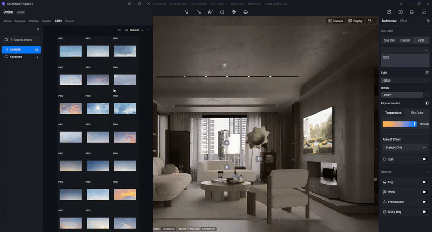Click the Display button in viewport

point(355,21)
